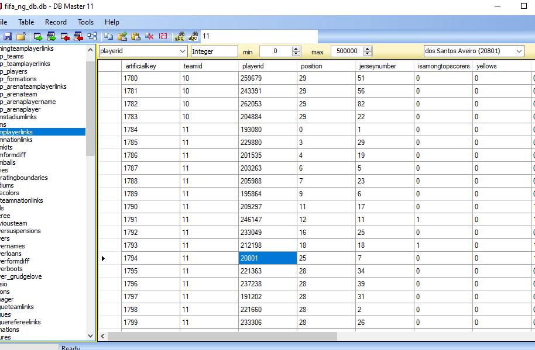Select the teamnationlinks table entry

(x=22, y=200)
